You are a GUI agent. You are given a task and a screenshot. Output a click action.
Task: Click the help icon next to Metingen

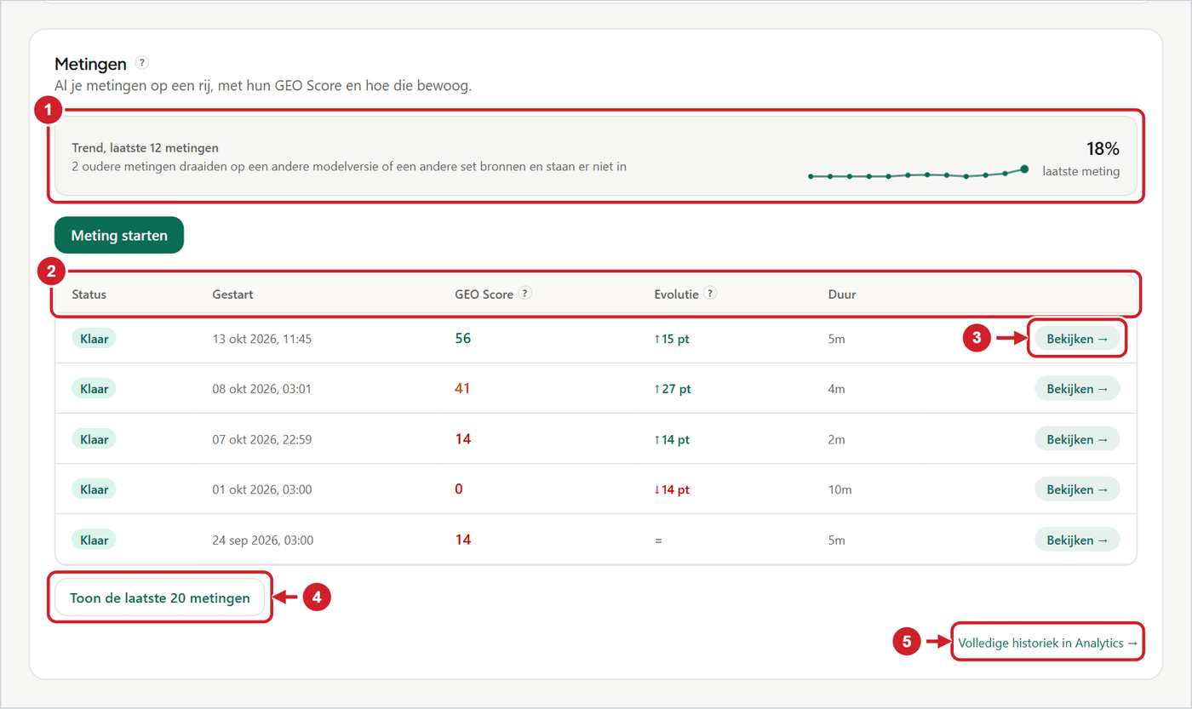pos(142,63)
